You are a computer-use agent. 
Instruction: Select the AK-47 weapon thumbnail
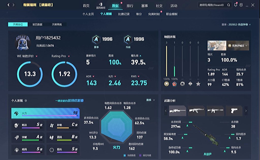(x=197, y=111)
